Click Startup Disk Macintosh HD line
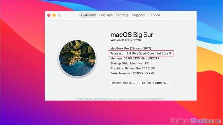This screenshot has width=223, height=125. coord(130,63)
